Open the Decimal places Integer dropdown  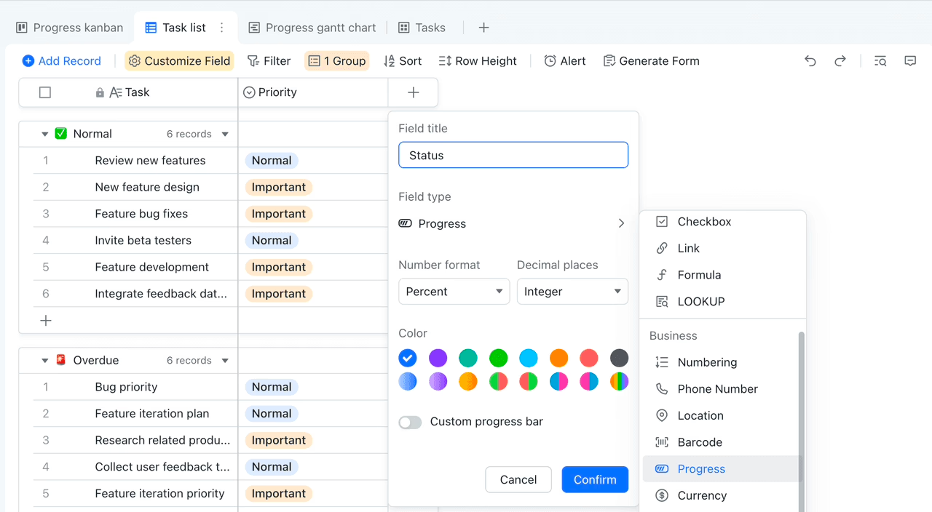pyautogui.click(x=572, y=292)
